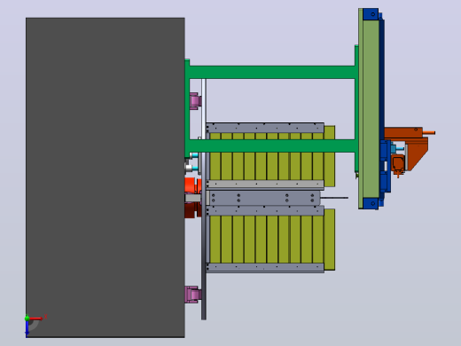The image size is (461, 346).
Task: Select the orange triangular bracket
Action: tap(418, 153)
